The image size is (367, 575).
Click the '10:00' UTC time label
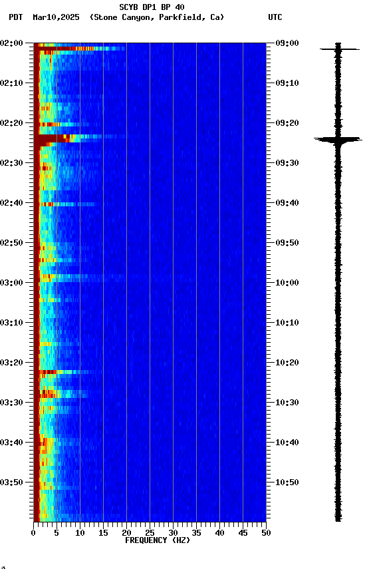click(287, 283)
